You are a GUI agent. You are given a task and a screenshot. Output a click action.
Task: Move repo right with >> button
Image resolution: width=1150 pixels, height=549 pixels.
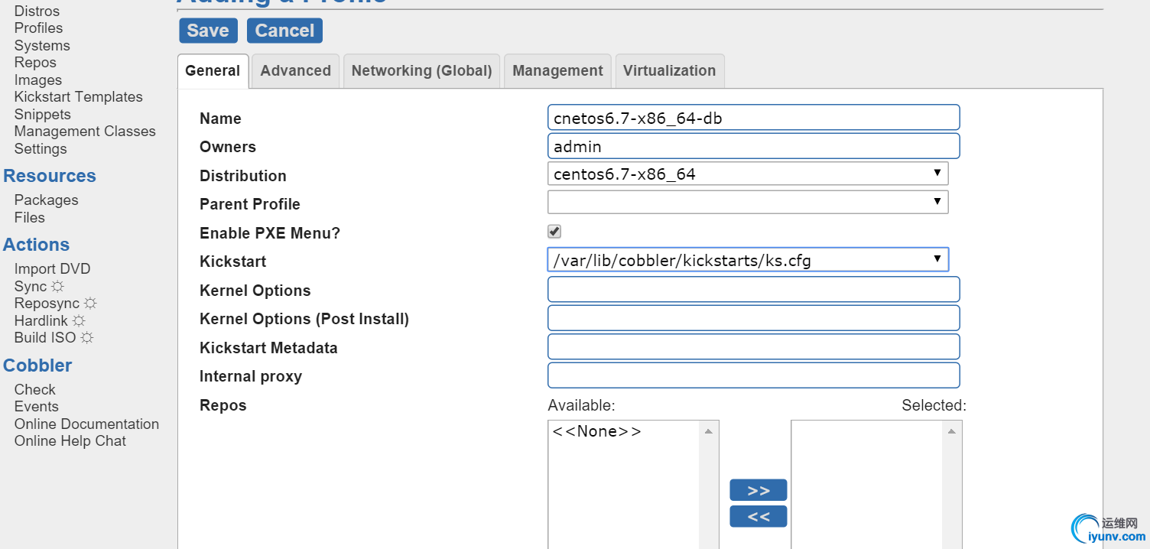pos(758,490)
